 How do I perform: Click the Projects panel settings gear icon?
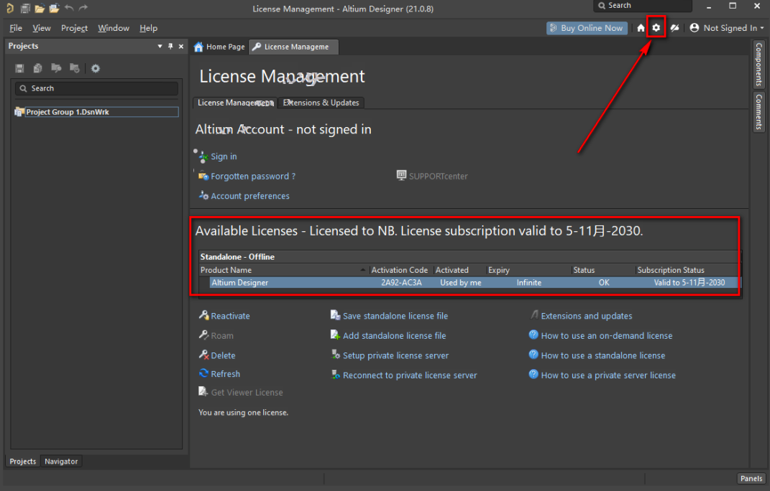tap(95, 68)
